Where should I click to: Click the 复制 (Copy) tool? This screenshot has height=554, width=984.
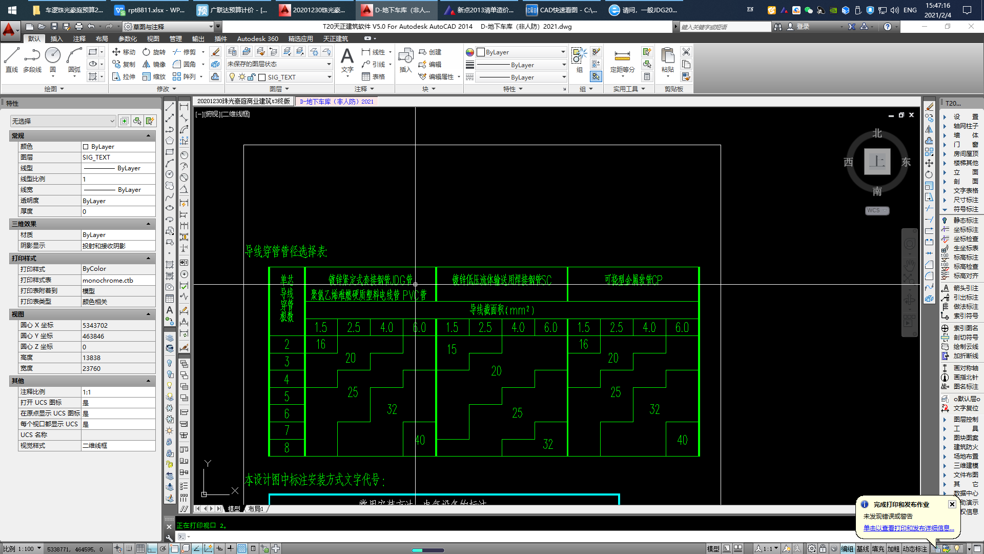tap(124, 64)
